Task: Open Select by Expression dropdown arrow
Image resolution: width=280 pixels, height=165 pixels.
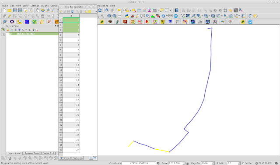Action: [130, 10]
